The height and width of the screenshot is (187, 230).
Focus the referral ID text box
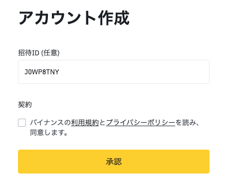[x=114, y=72]
